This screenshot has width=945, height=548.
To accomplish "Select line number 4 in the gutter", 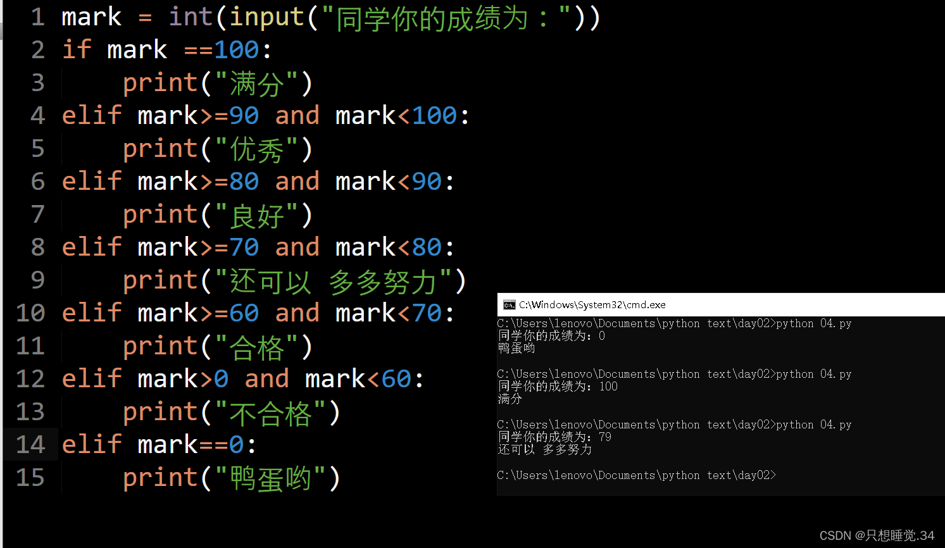I will pyautogui.click(x=38, y=116).
